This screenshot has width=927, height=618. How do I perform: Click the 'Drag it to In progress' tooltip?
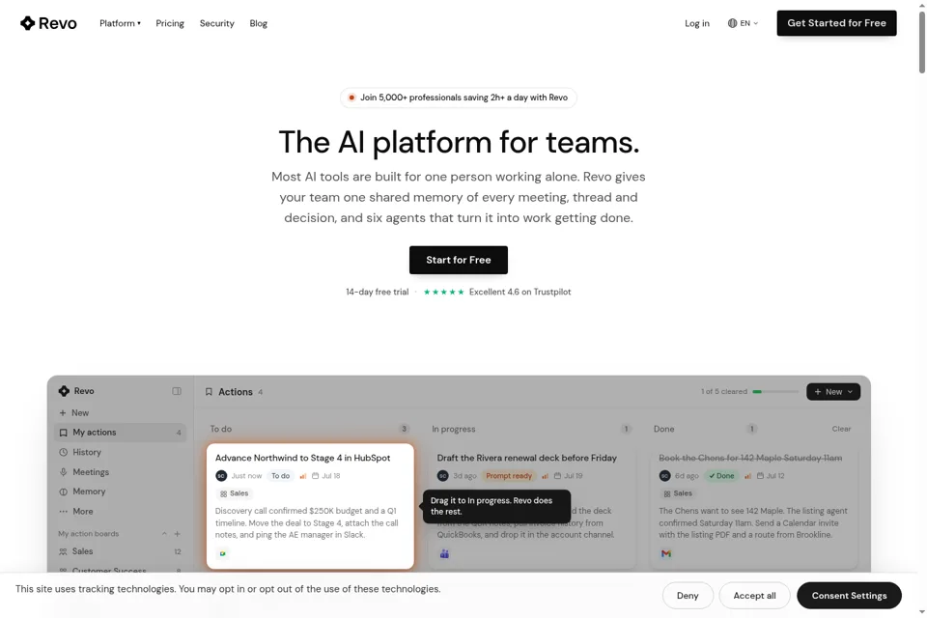(x=496, y=506)
